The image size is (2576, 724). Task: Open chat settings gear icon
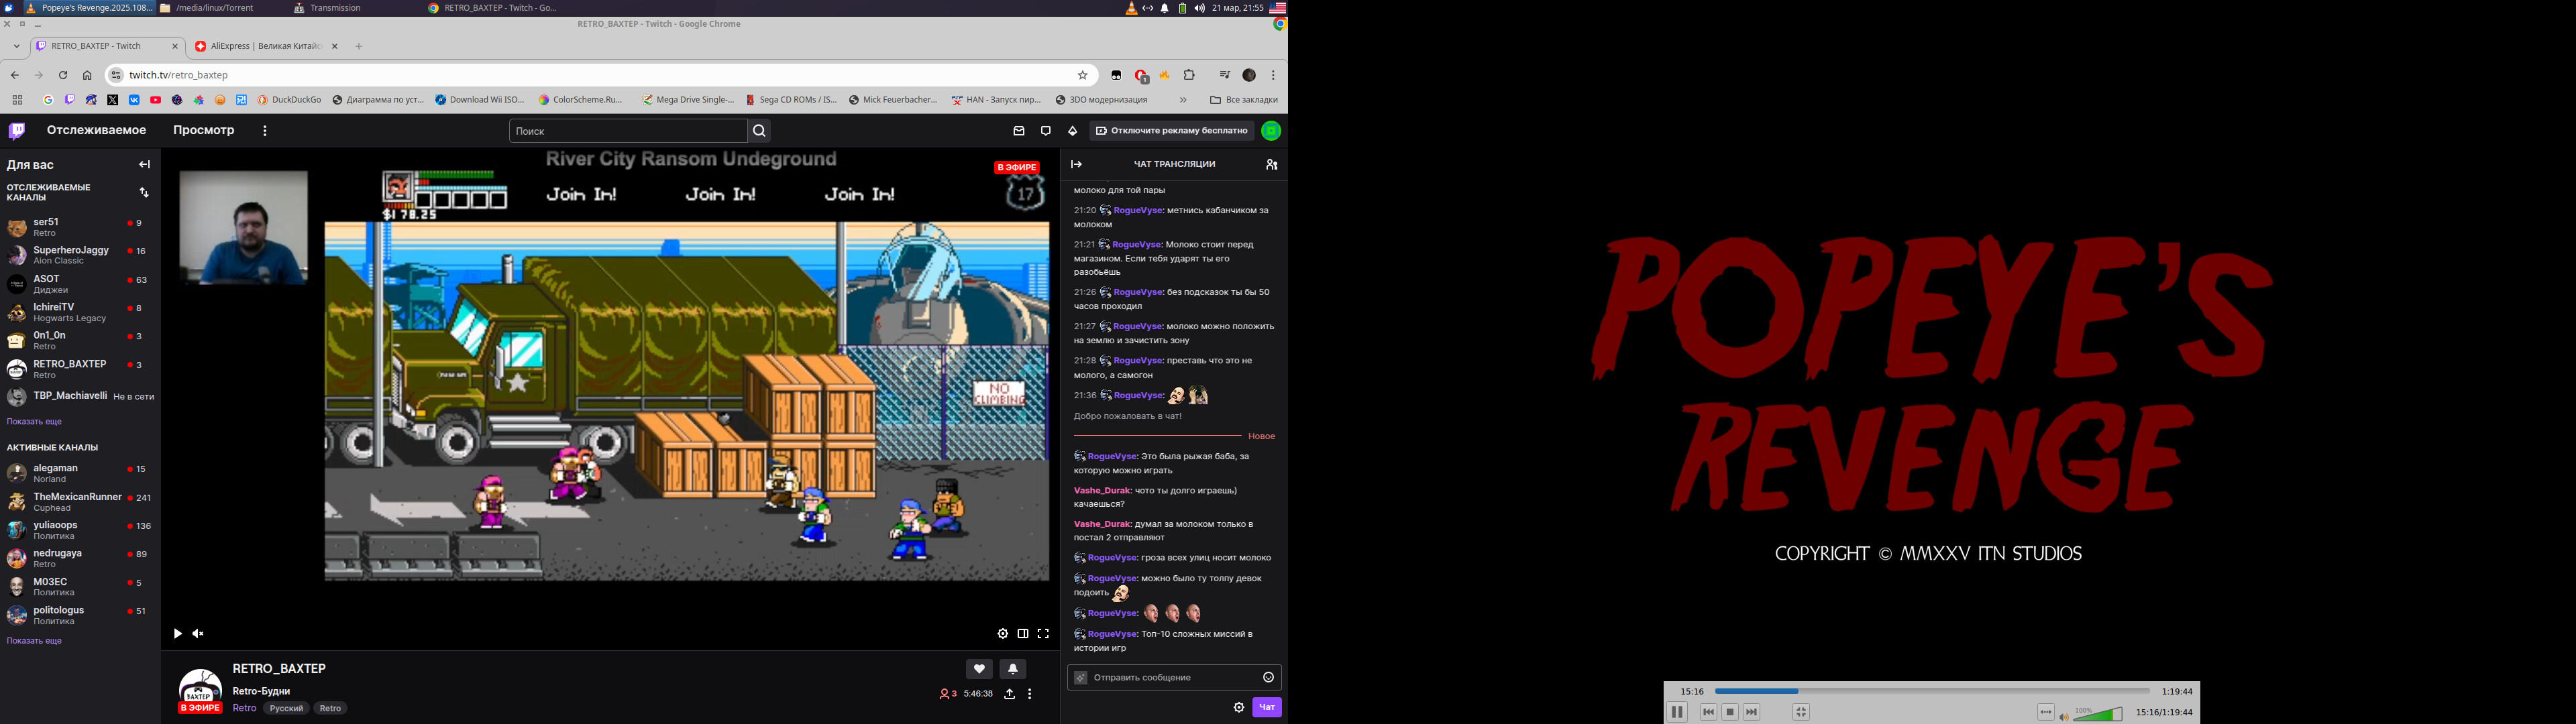tap(1239, 707)
